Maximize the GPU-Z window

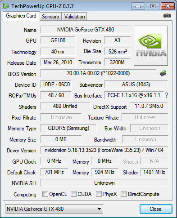[x=153, y=6]
